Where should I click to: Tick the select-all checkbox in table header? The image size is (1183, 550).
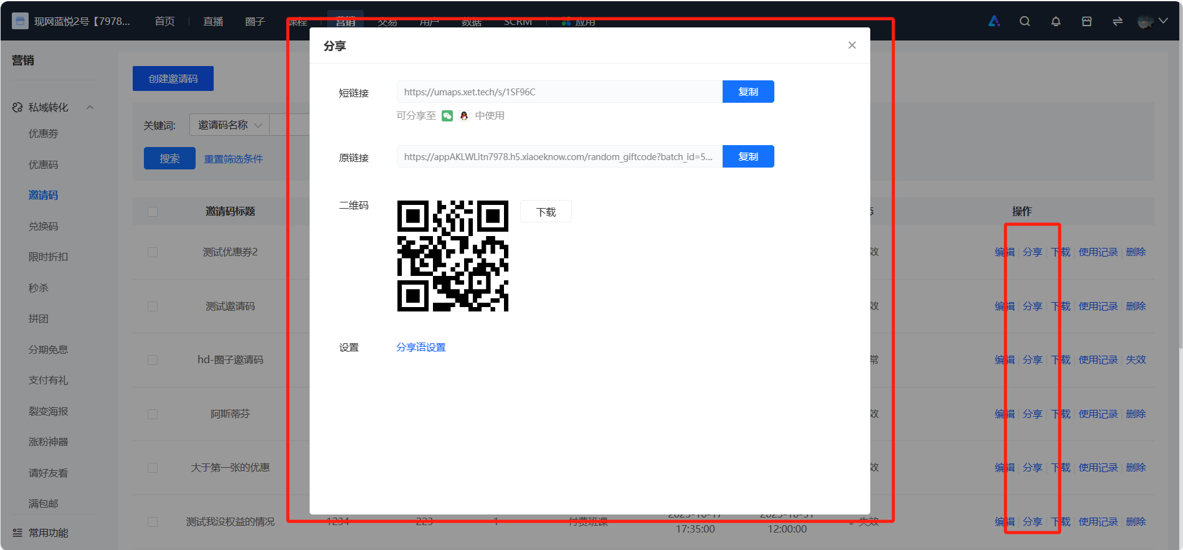coord(153,212)
